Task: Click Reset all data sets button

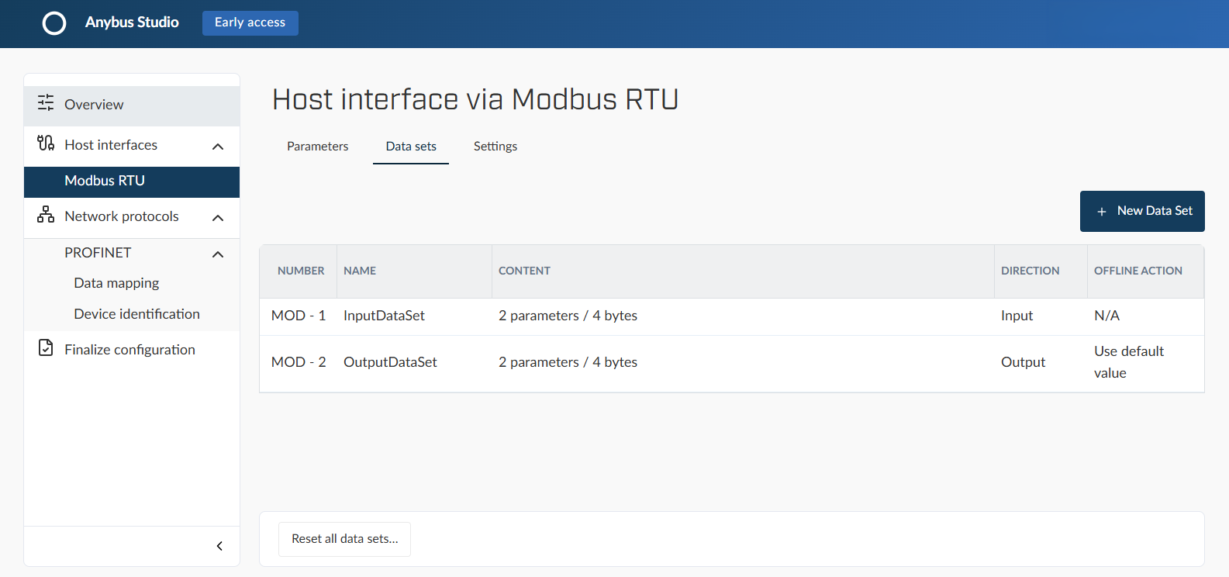Action: coord(344,539)
